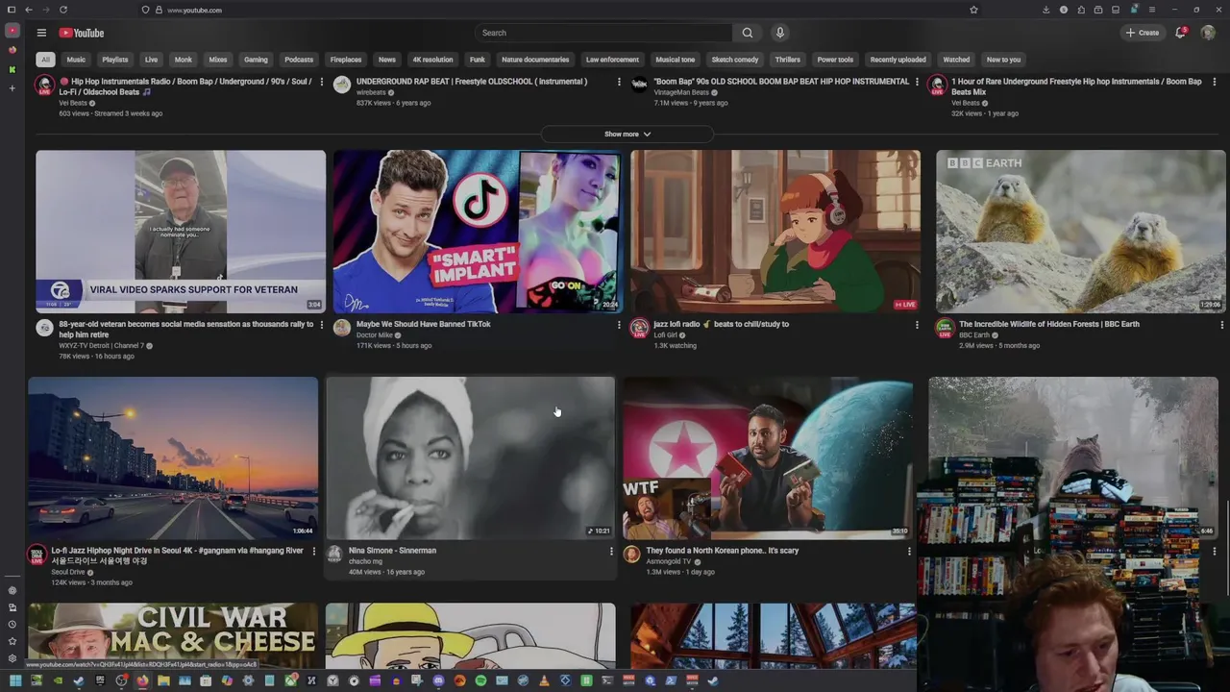Select the Gaming filter chip
The height and width of the screenshot is (692, 1230).
256,60
